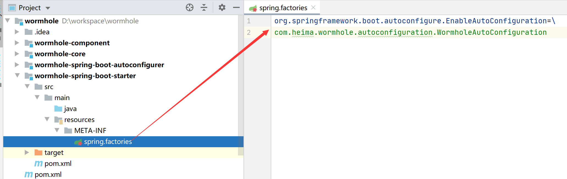Expand the target folder arrow
The height and width of the screenshot is (179, 567).
pyautogui.click(x=27, y=152)
